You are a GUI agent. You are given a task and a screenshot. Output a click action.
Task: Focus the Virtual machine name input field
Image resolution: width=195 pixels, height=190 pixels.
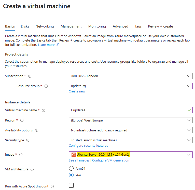click(131, 110)
